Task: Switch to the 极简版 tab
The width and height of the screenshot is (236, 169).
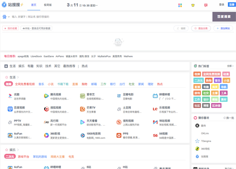Action: (x=48, y=5)
